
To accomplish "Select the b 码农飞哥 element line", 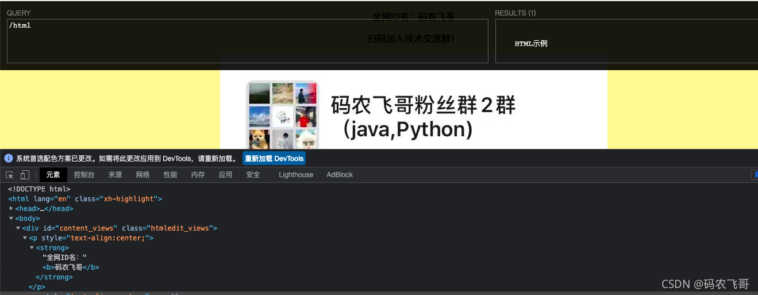I will coord(71,267).
